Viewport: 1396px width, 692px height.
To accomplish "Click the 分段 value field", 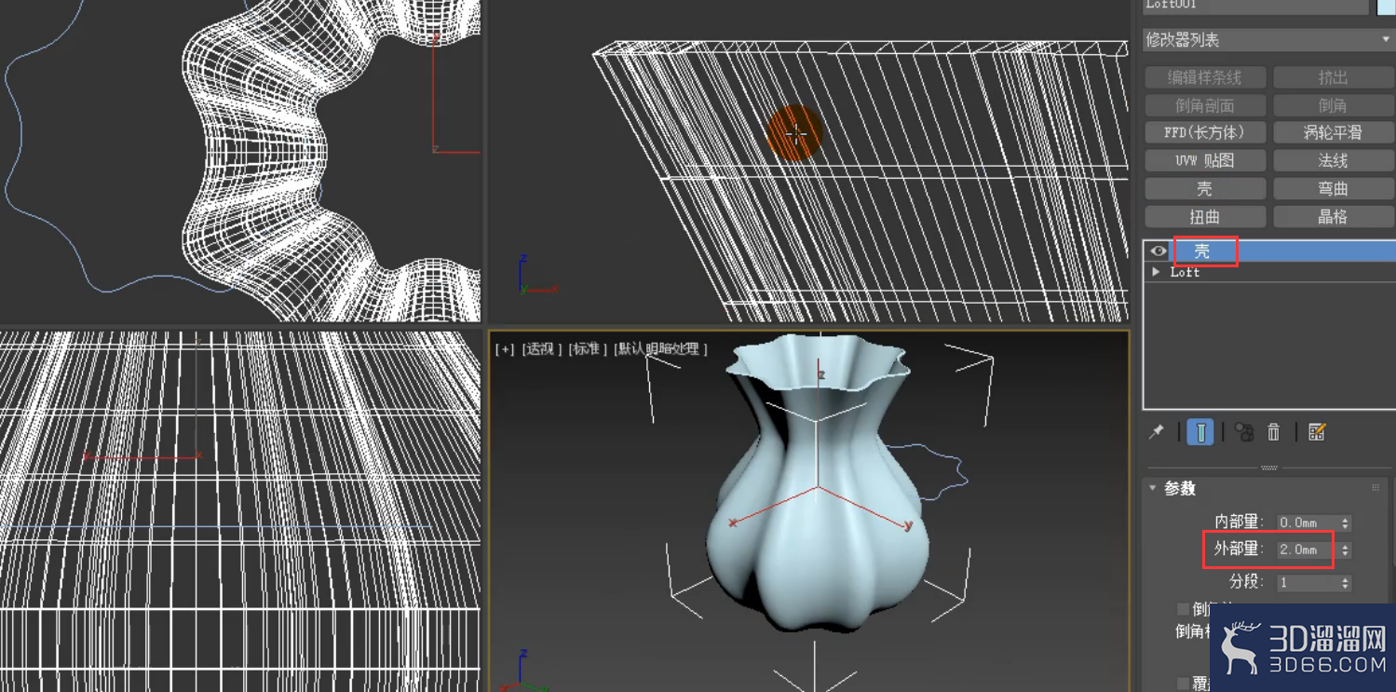I will coord(1307,582).
